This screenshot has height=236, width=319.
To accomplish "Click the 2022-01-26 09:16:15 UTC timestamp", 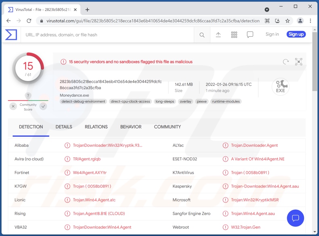I will [229, 84].
